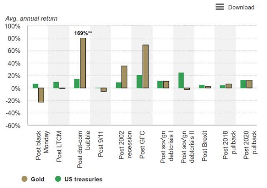Click the gold legend circle swatch
The height and width of the screenshot is (188, 267).
coord(24,179)
